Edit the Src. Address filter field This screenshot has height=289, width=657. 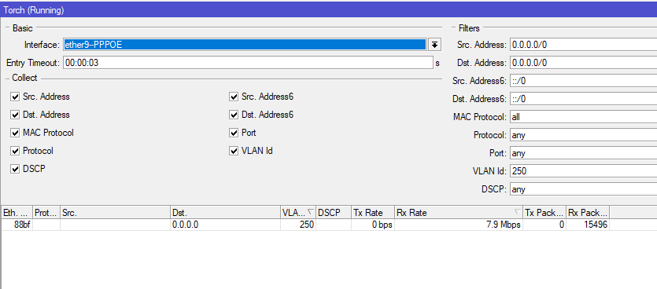tap(583, 44)
